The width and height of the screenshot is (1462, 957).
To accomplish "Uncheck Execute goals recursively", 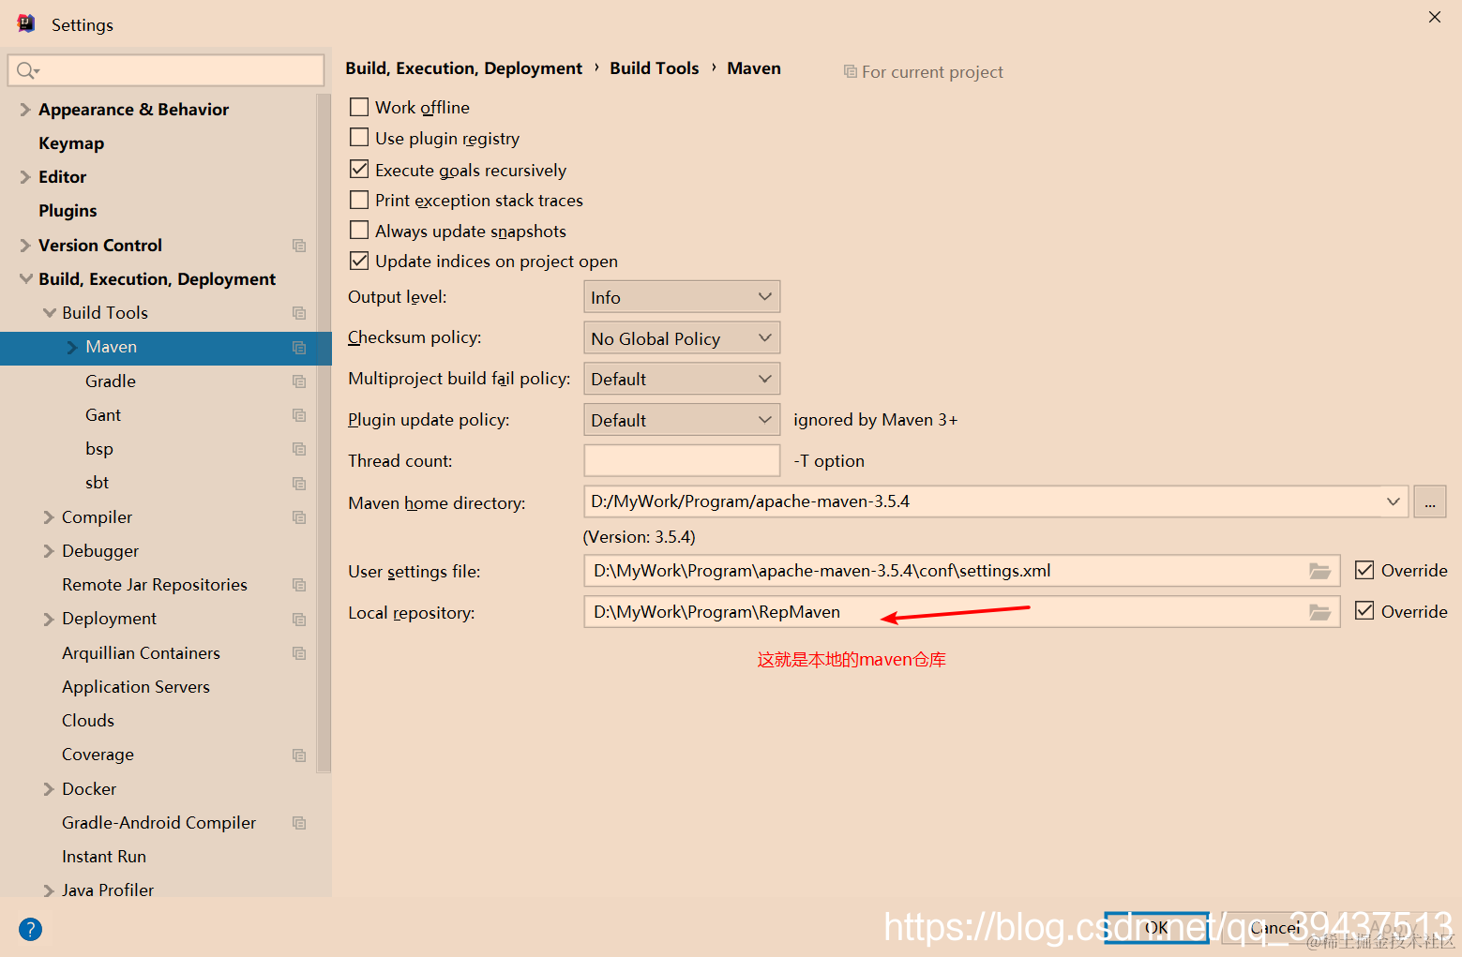I will tap(359, 170).
